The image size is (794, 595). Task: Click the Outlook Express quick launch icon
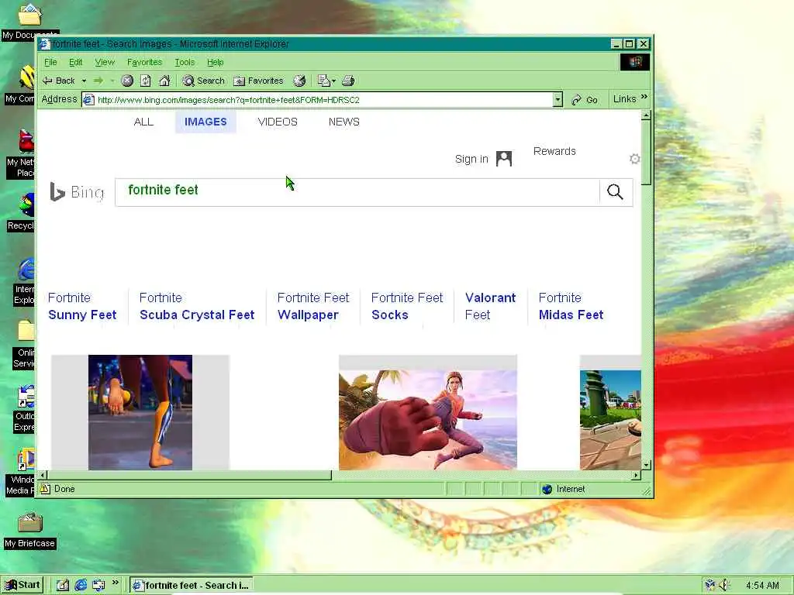[x=98, y=586]
